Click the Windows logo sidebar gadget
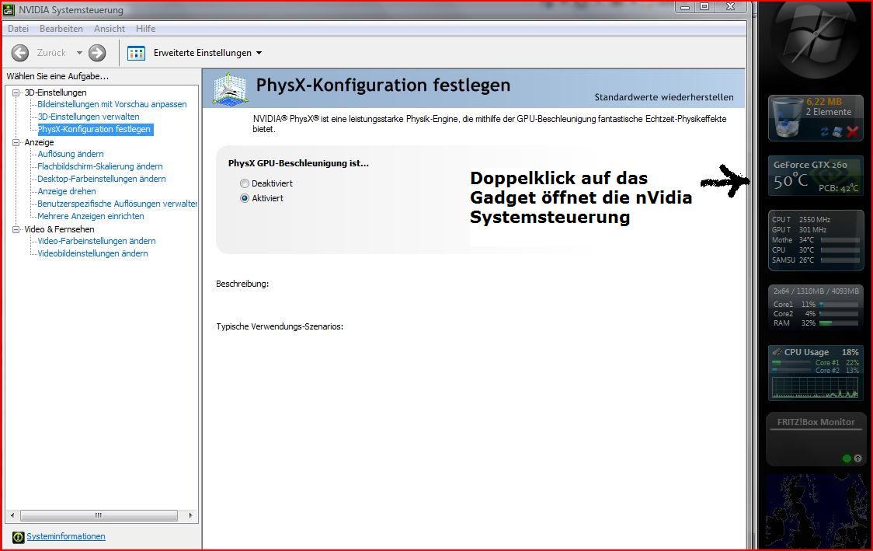The width and height of the screenshot is (873, 551). [816, 38]
